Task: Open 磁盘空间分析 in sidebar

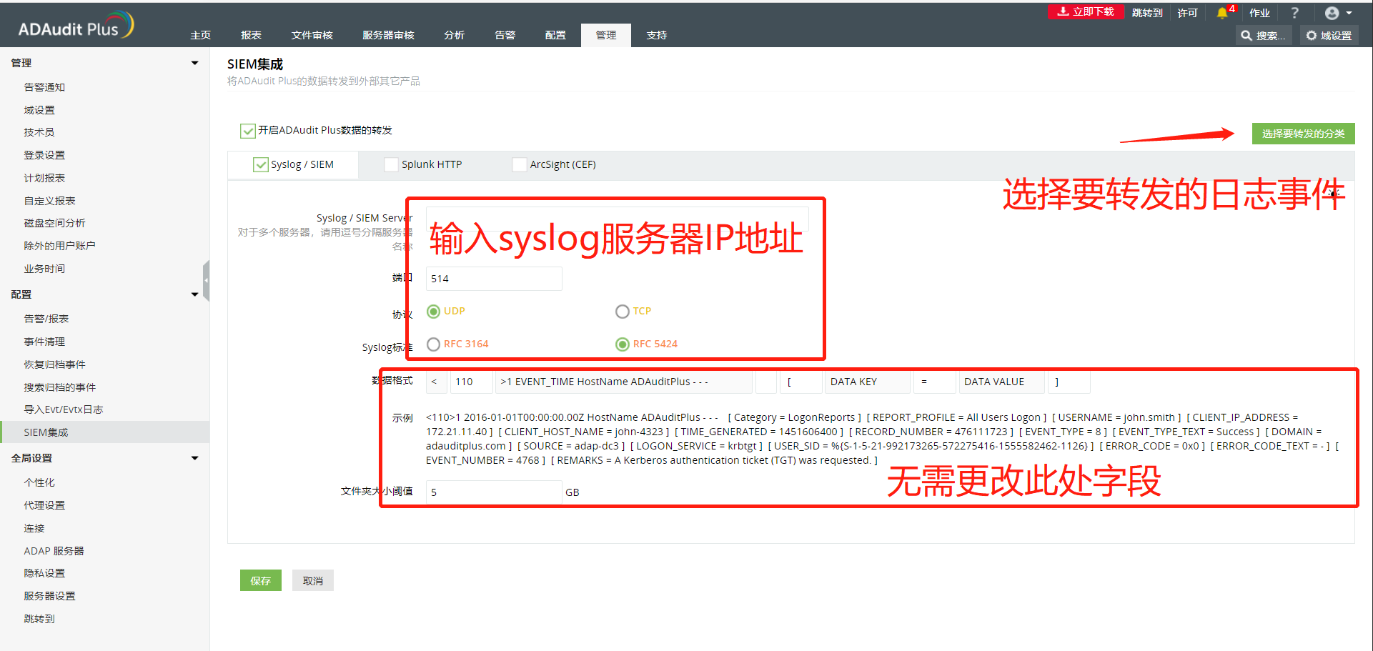Action: (54, 223)
